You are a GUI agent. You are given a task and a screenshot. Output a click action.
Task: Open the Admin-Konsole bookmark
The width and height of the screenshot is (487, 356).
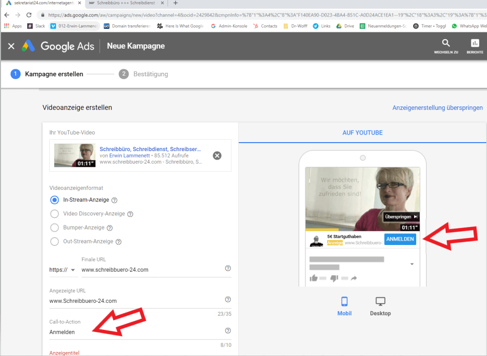point(229,26)
